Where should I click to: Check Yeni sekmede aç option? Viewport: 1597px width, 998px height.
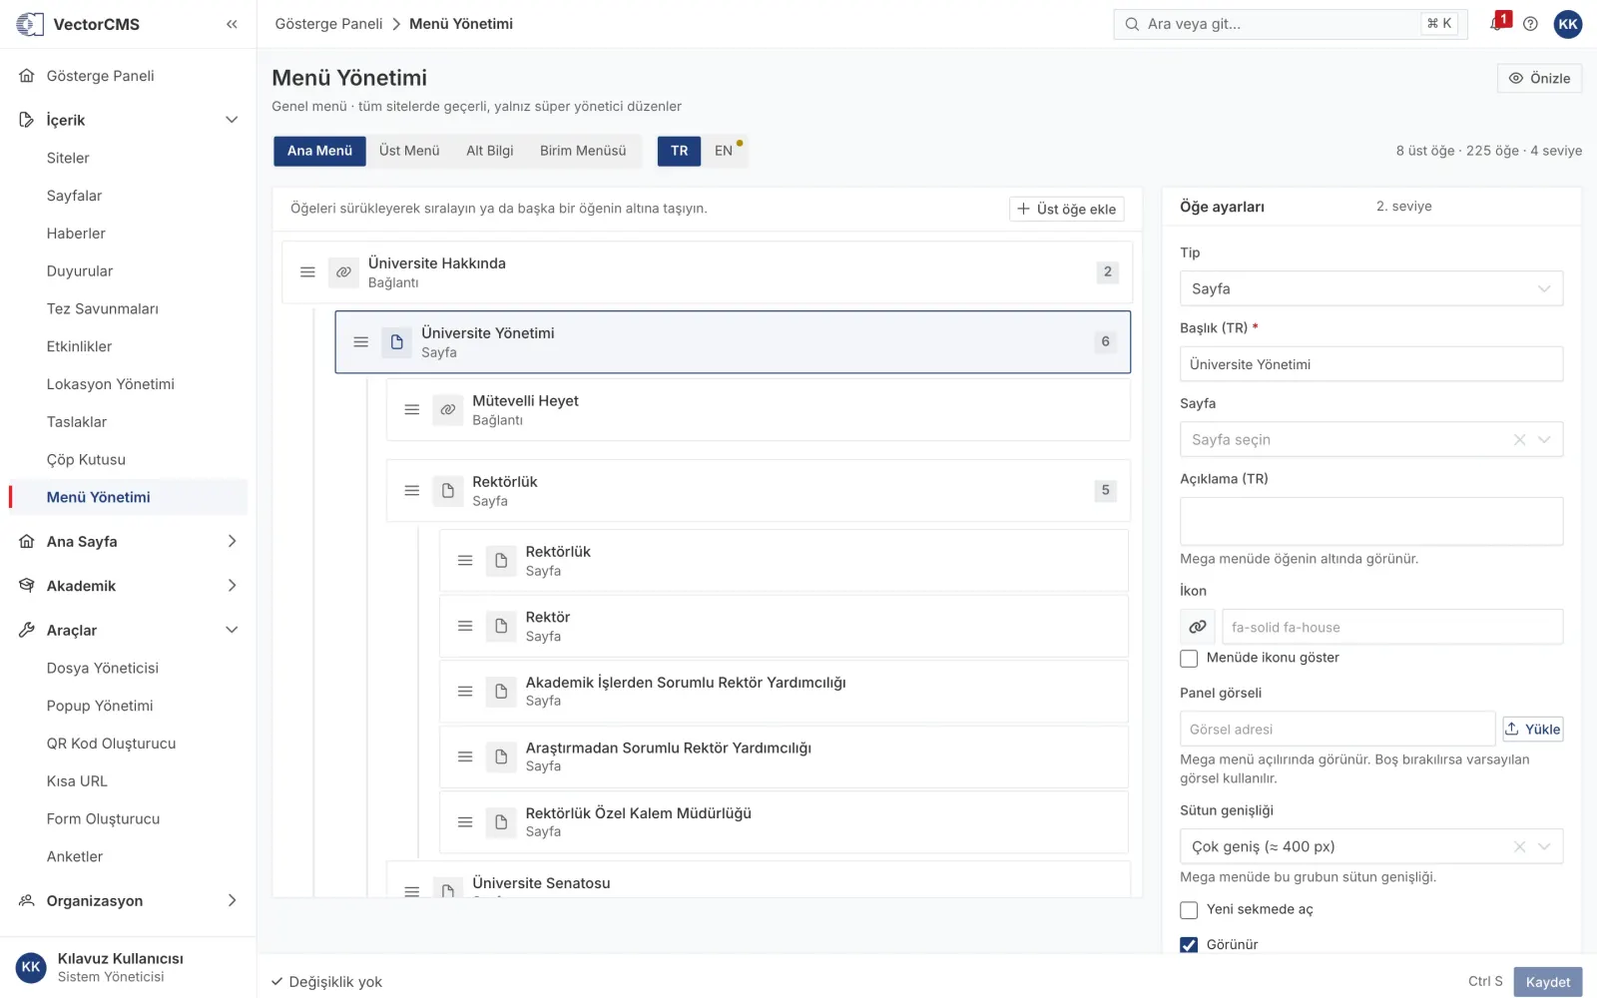pos(1189,910)
